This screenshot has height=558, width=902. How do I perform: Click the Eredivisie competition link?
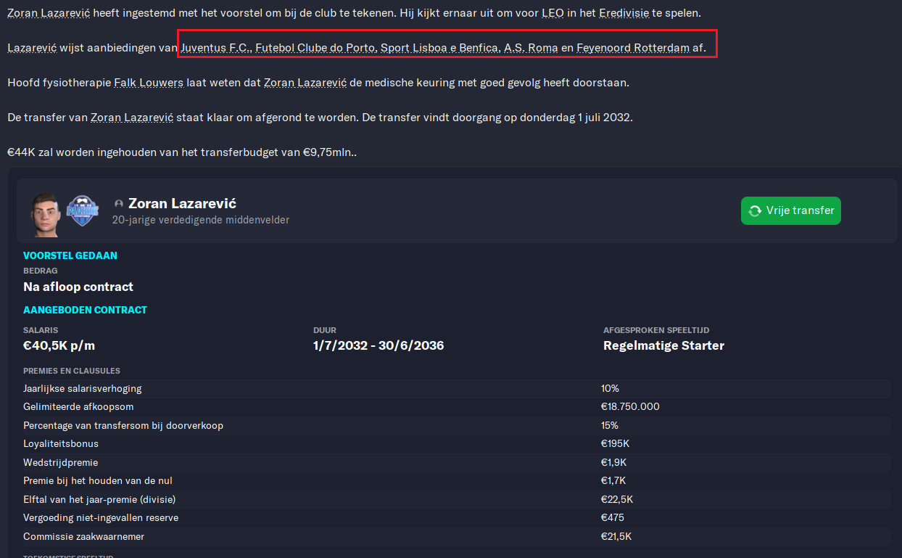tap(624, 13)
